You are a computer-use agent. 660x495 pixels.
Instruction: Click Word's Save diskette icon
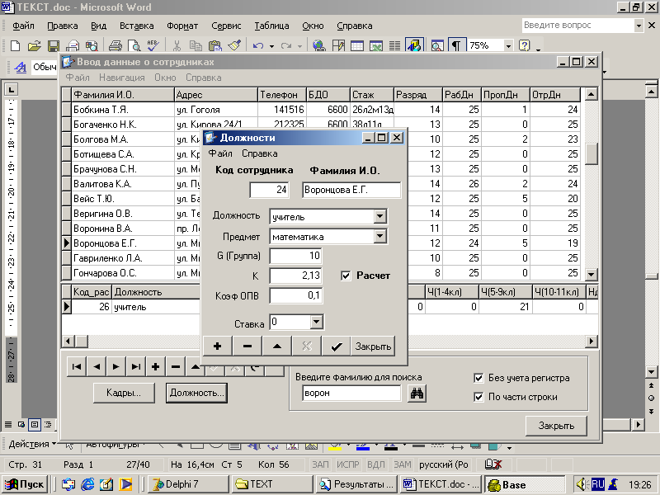click(53, 46)
